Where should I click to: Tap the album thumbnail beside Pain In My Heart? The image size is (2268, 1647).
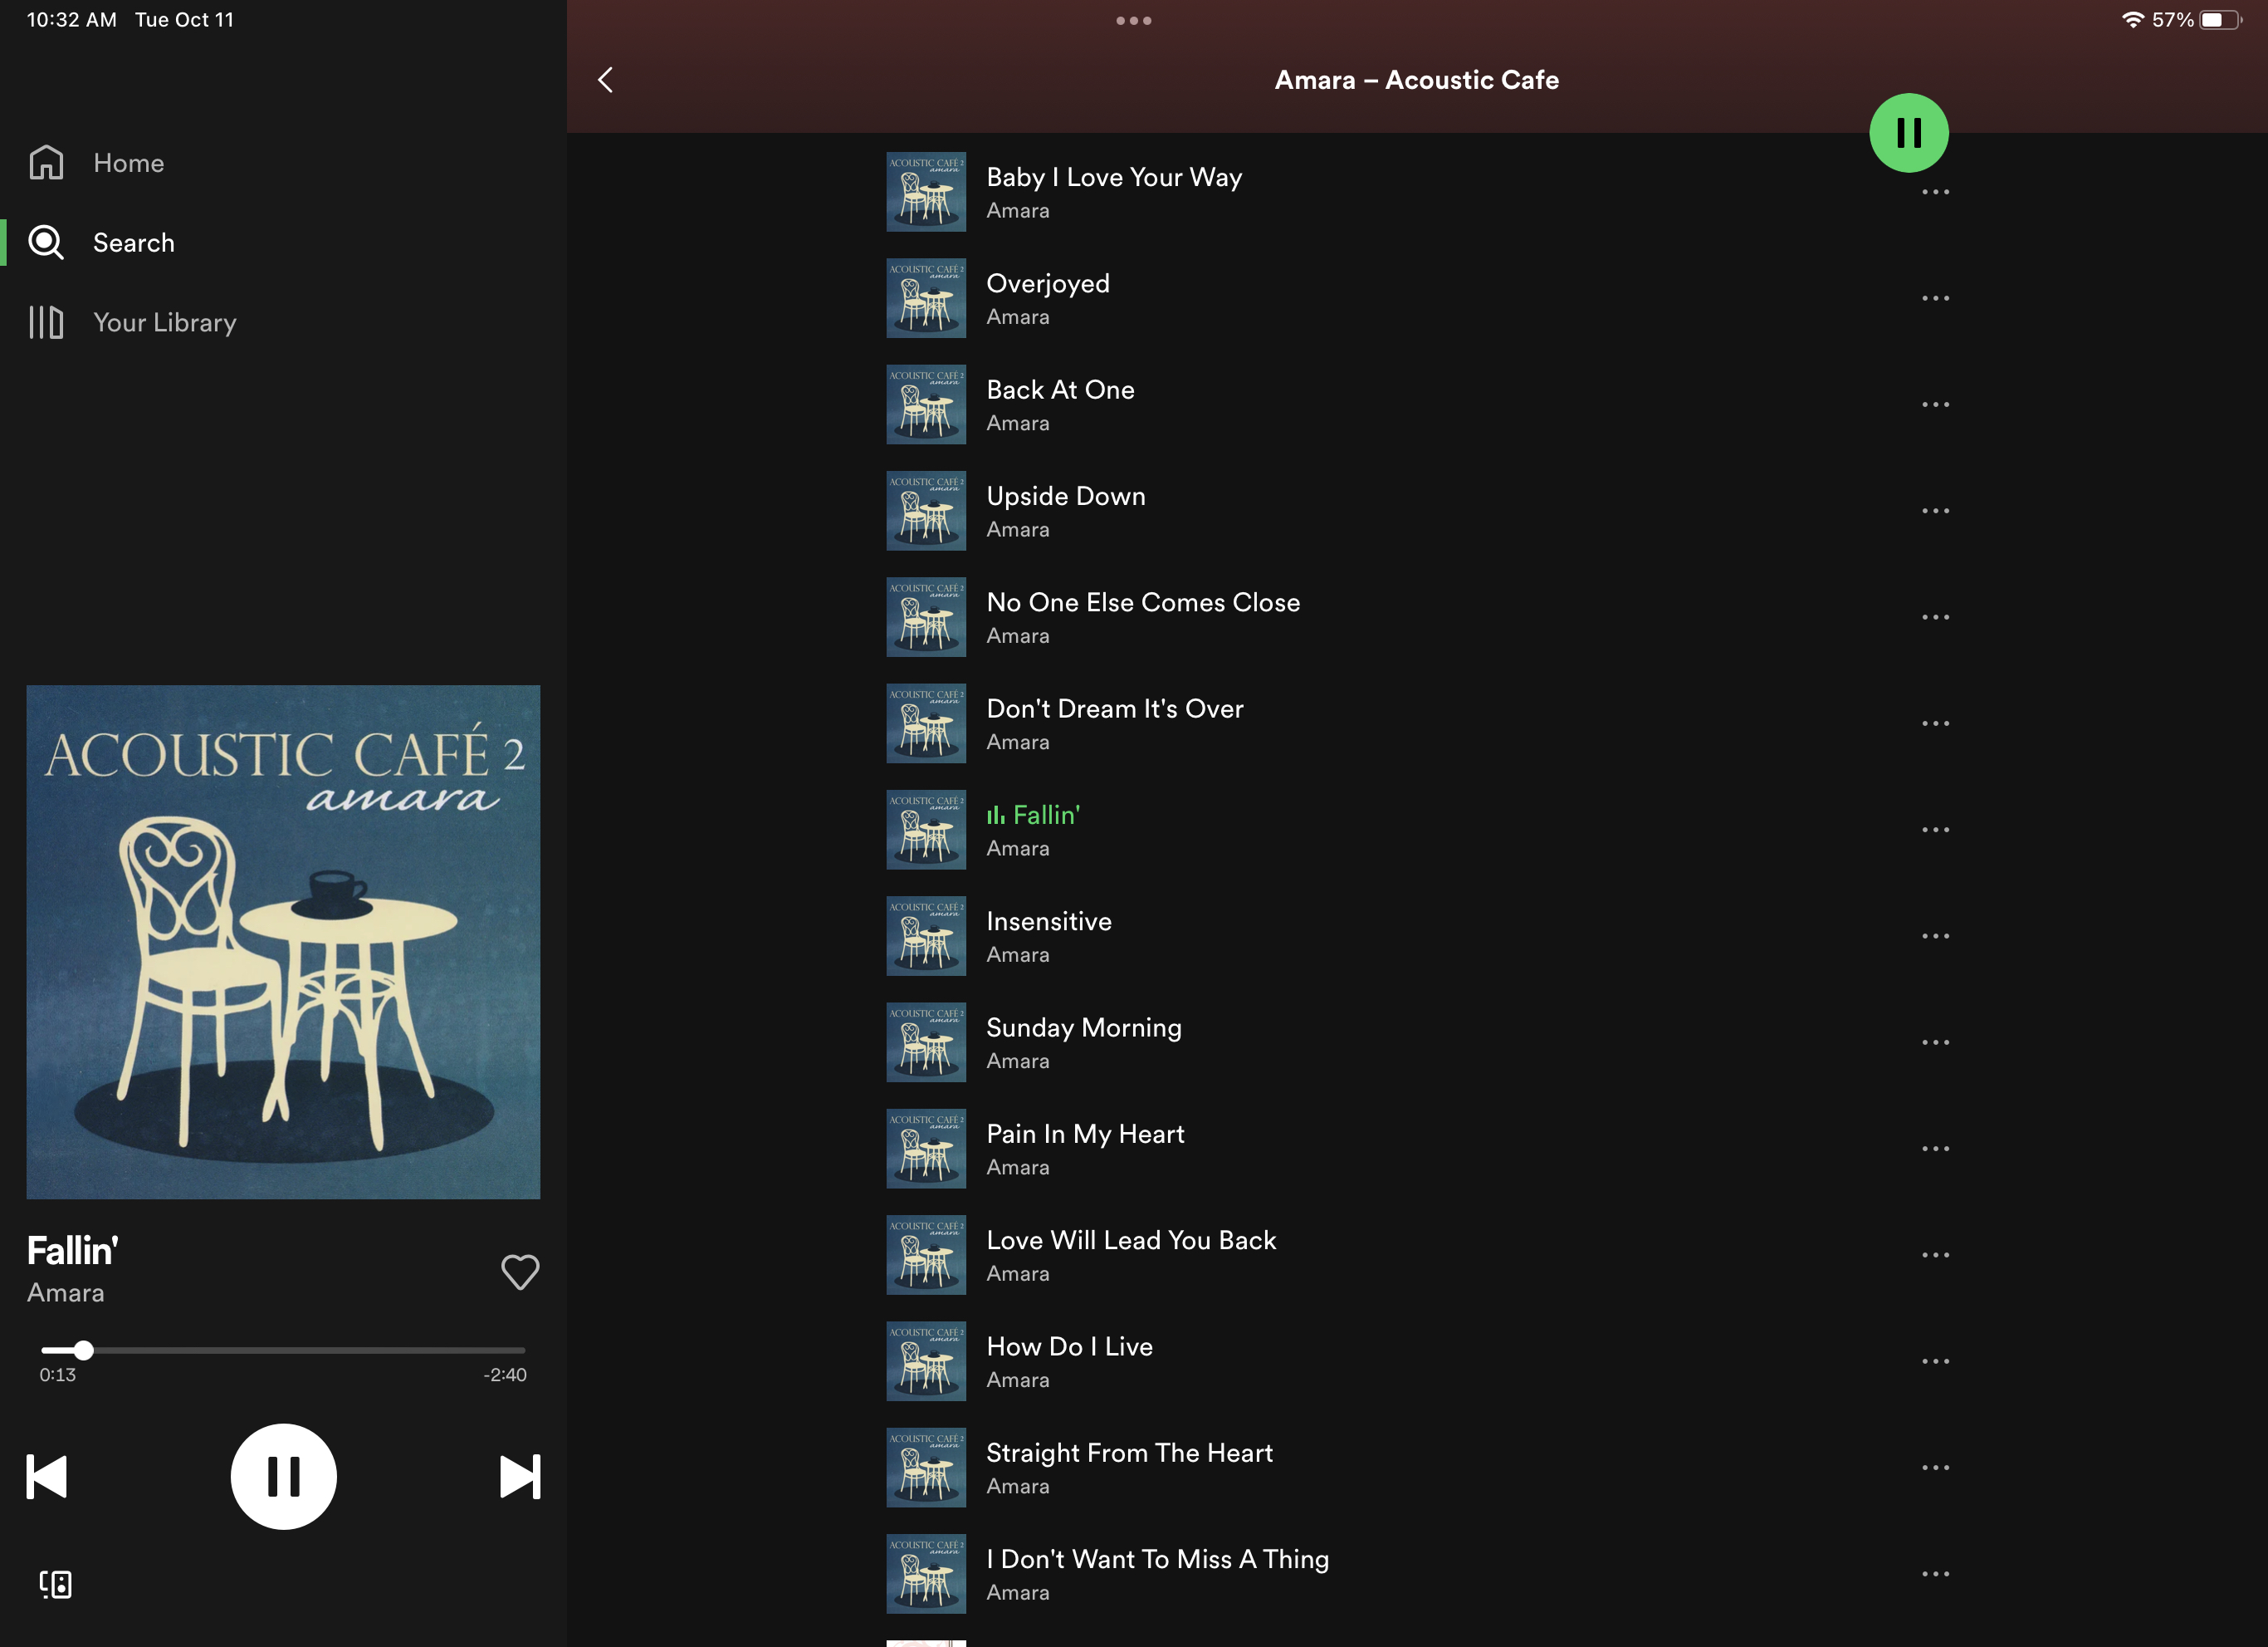point(926,1149)
